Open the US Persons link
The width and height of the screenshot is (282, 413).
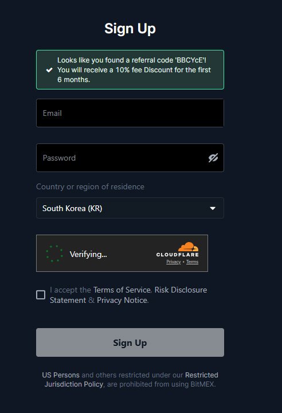point(61,375)
